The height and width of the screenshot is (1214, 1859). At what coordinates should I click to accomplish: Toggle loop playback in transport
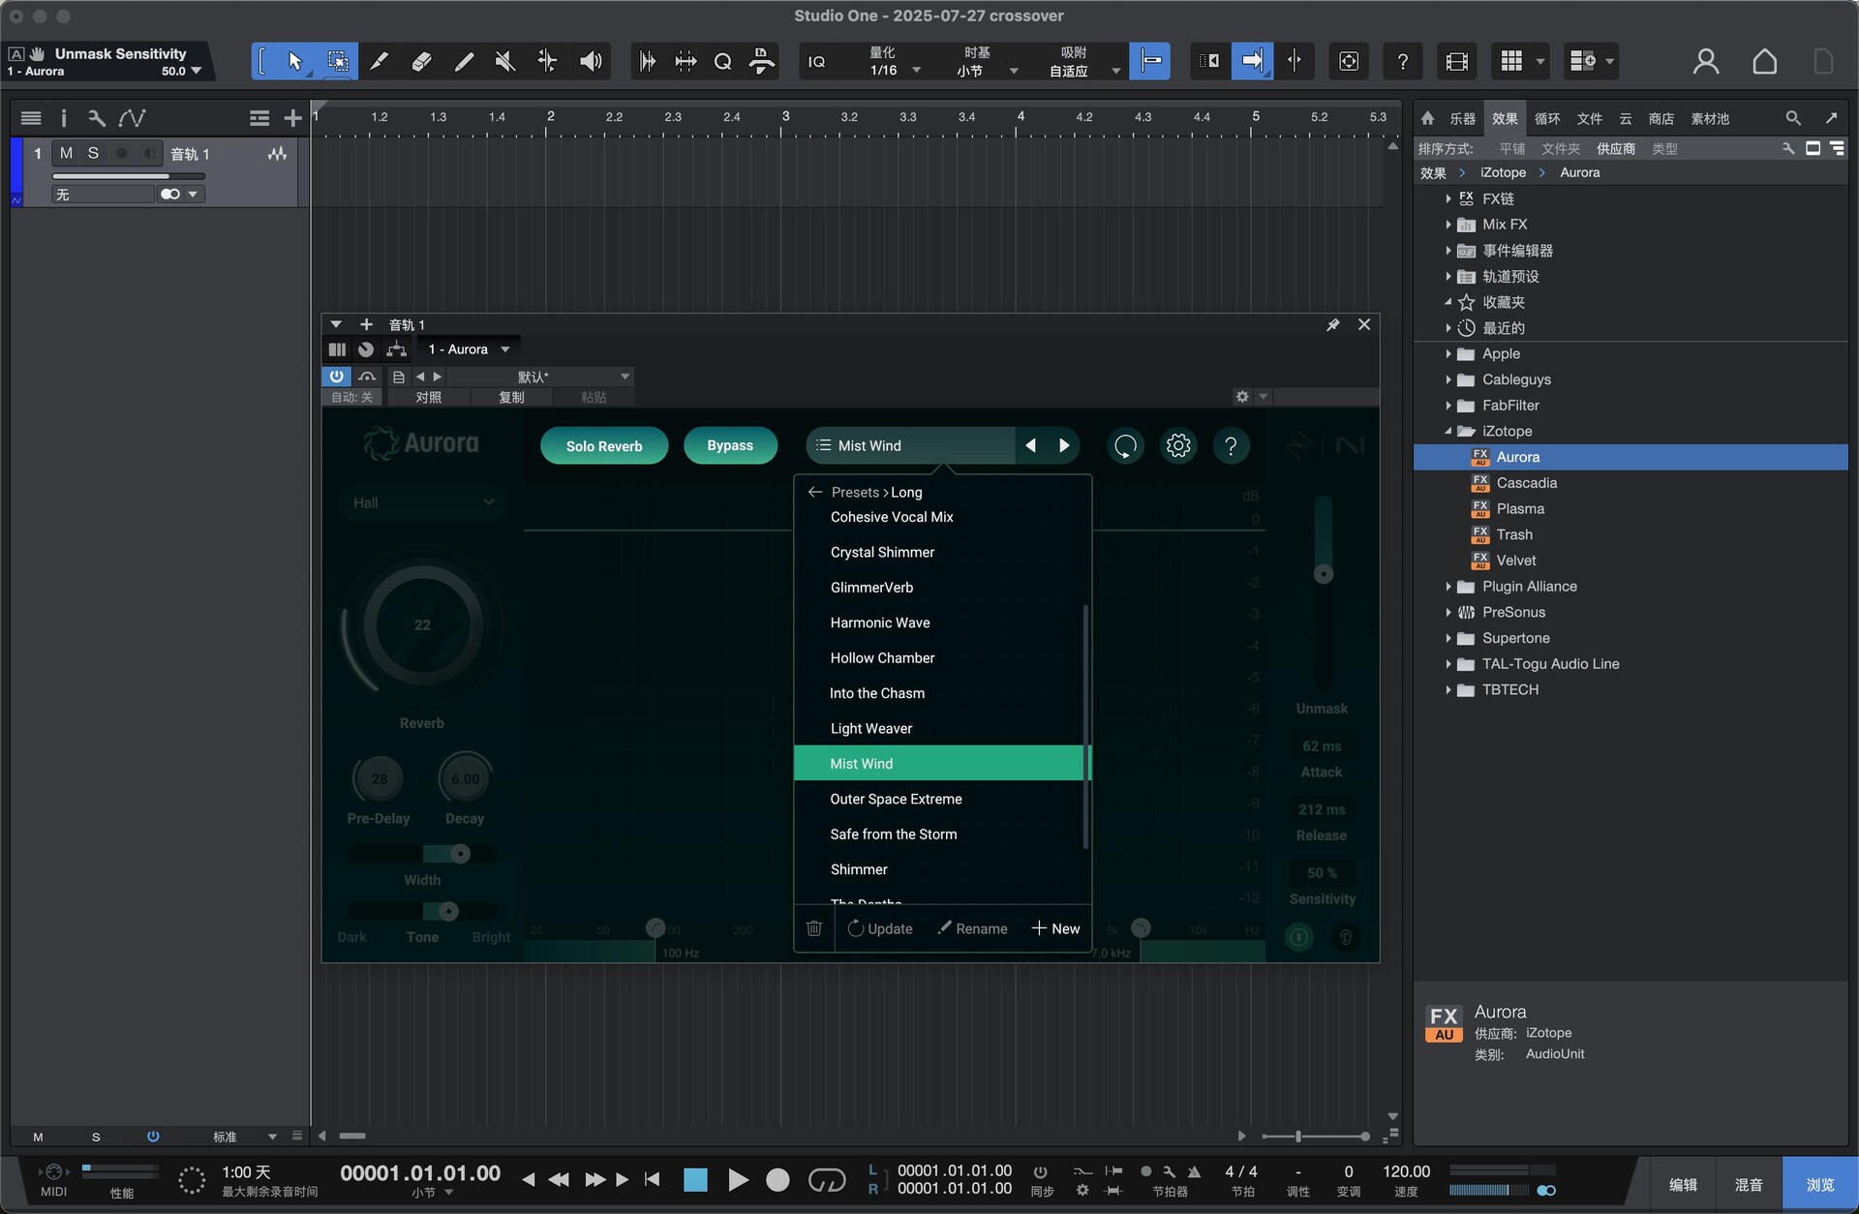(827, 1180)
